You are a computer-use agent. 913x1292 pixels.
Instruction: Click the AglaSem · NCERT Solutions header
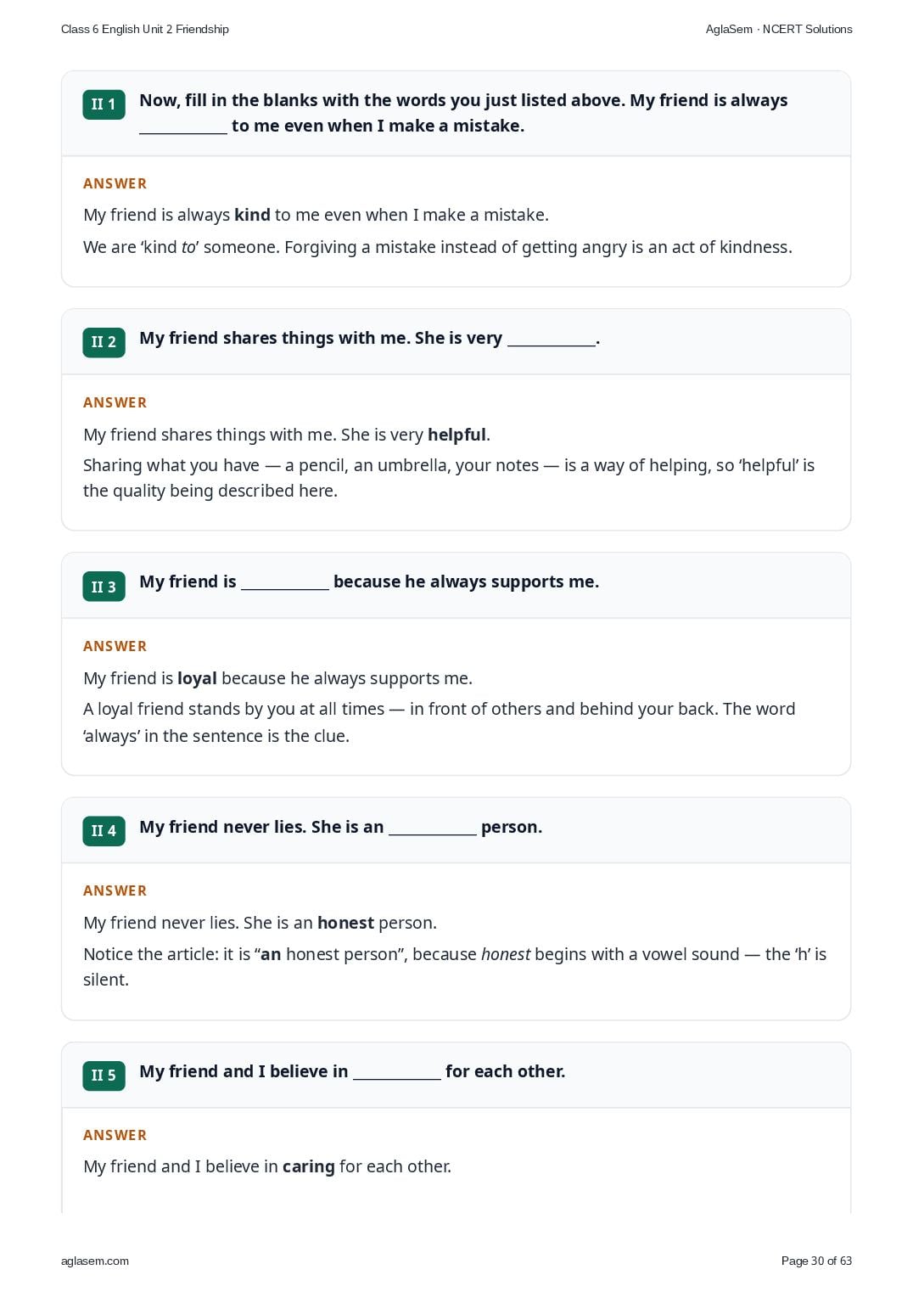click(x=779, y=29)
